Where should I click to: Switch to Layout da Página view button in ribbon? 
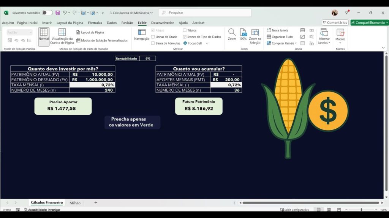click(x=90, y=33)
